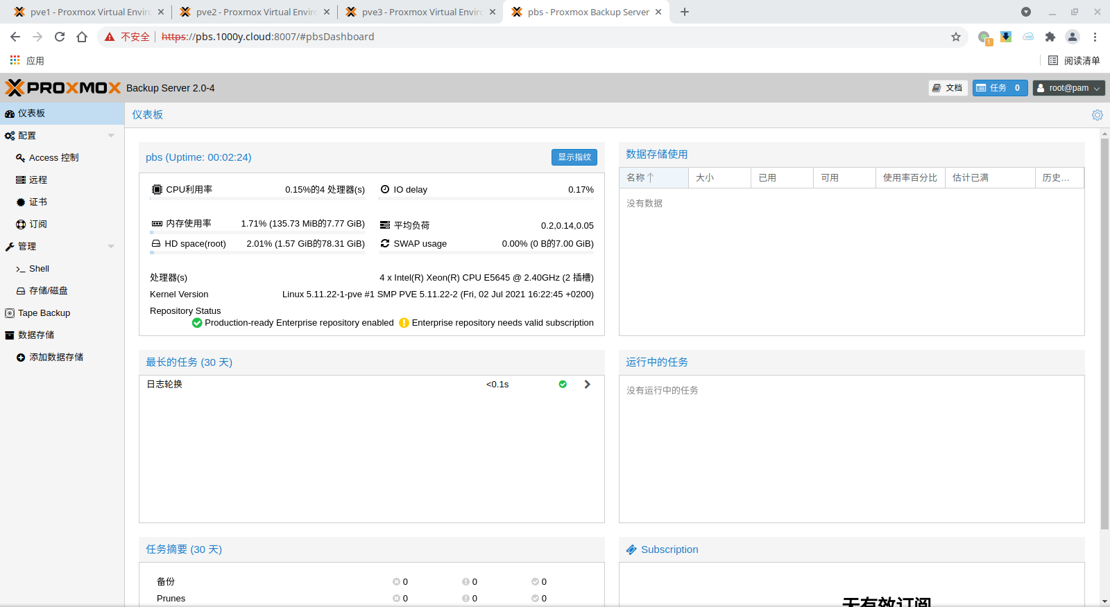Click the 显示指纹 button
1110x607 pixels.
click(x=574, y=157)
